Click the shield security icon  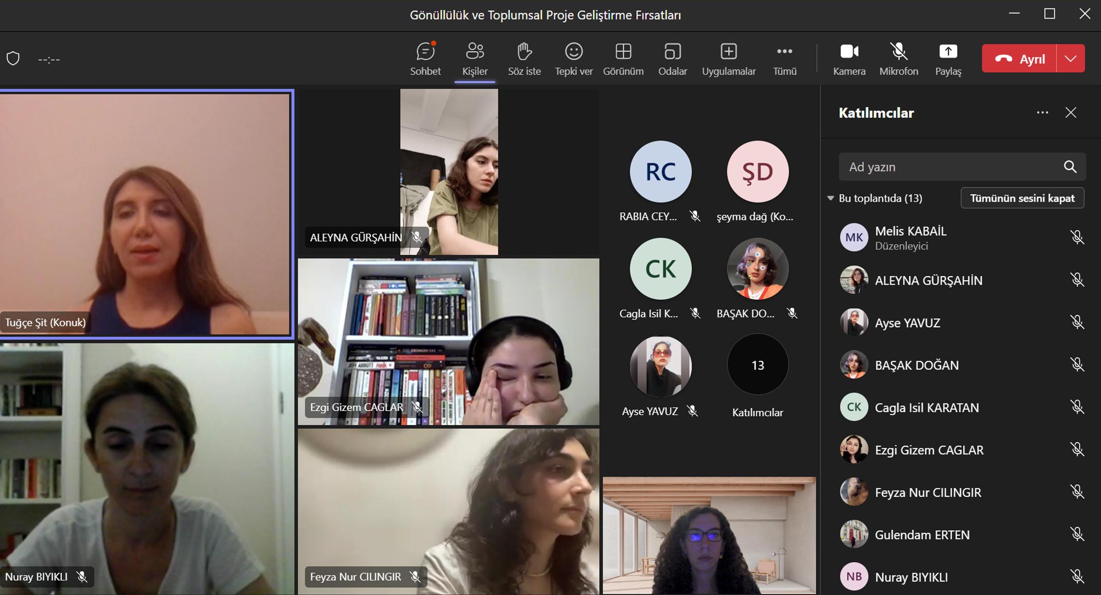pyautogui.click(x=13, y=59)
